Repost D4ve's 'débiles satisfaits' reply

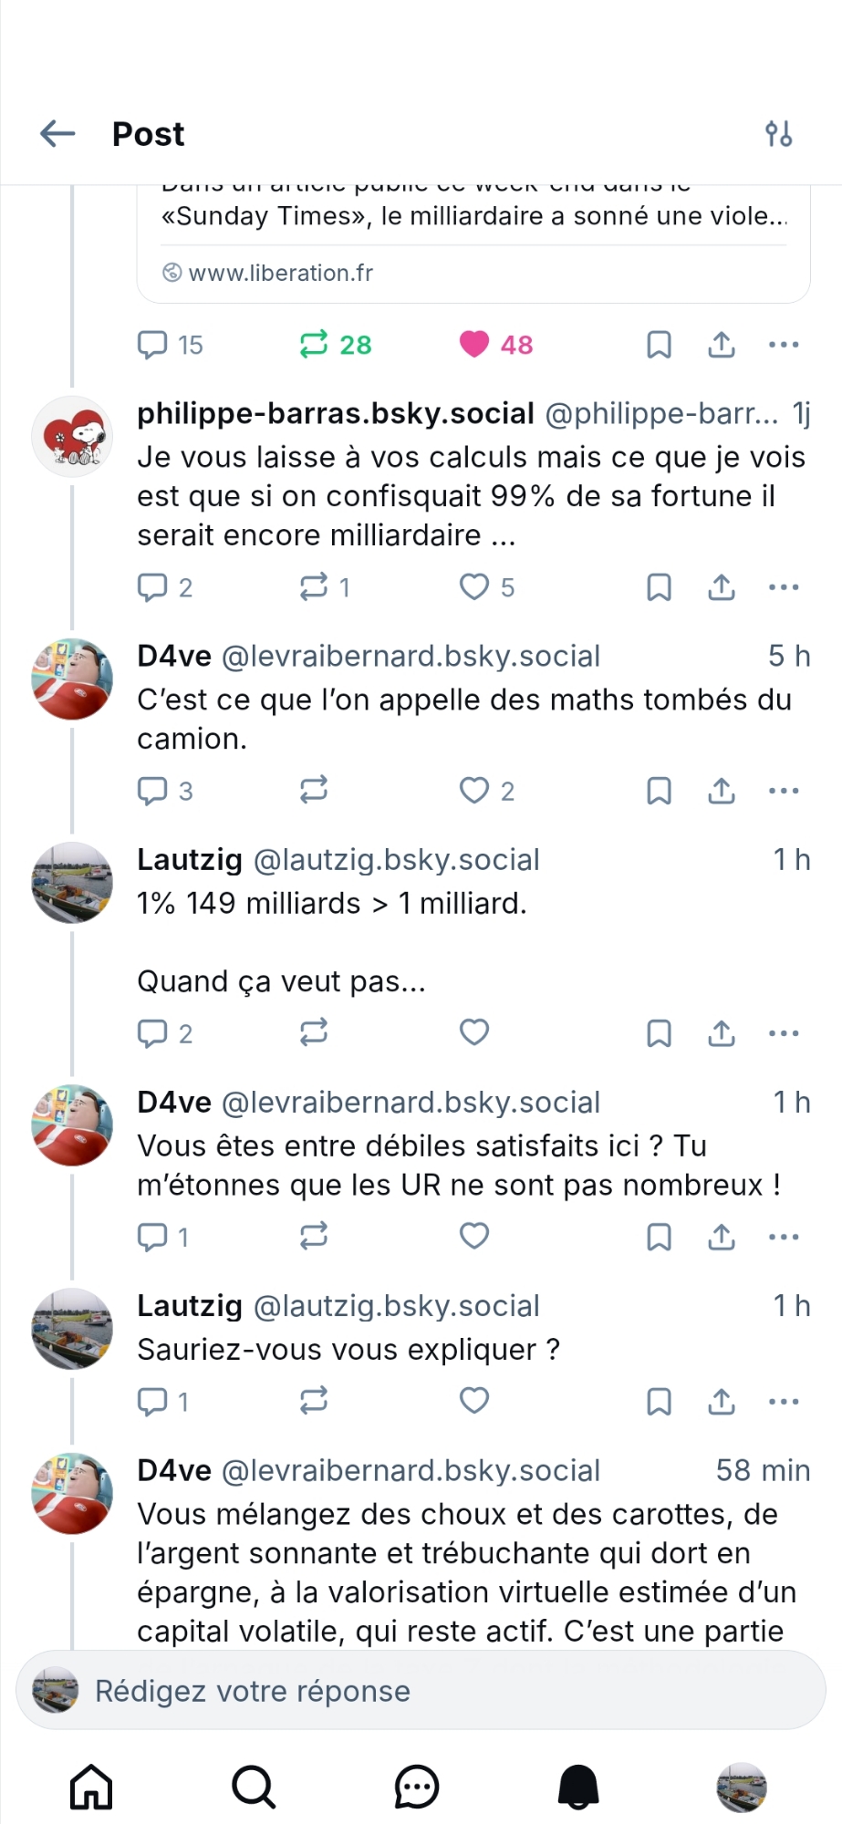click(x=314, y=1237)
